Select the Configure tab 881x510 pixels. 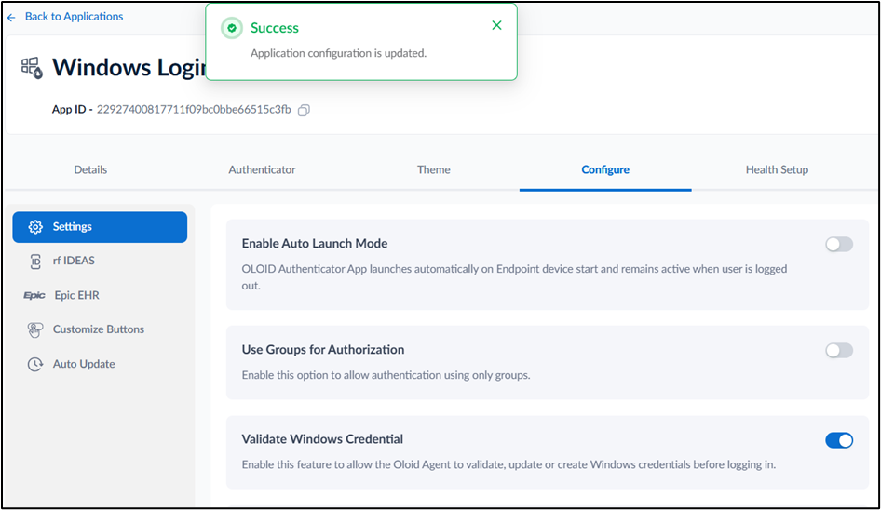(605, 169)
